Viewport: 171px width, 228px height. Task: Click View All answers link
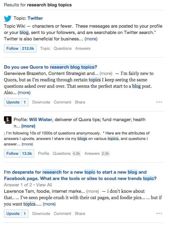(x=44, y=185)
